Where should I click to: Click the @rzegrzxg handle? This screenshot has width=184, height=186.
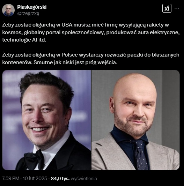point(28,14)
